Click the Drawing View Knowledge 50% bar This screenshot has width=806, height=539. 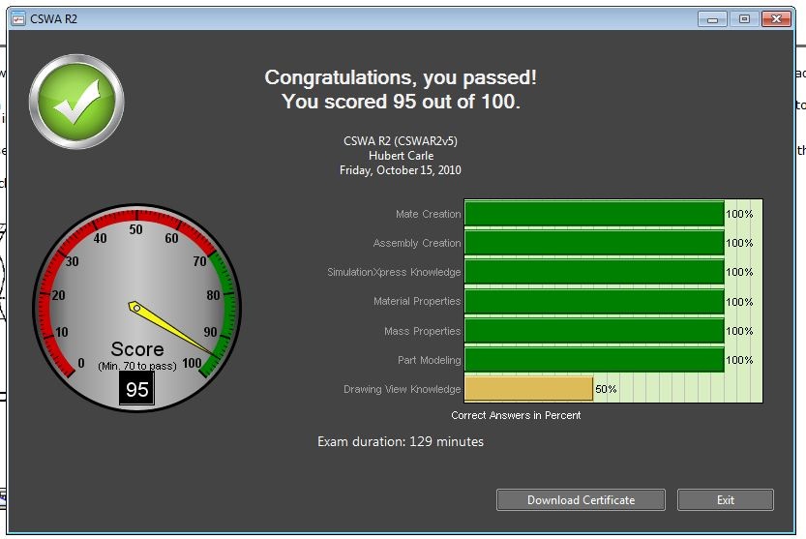pos(529,389)
